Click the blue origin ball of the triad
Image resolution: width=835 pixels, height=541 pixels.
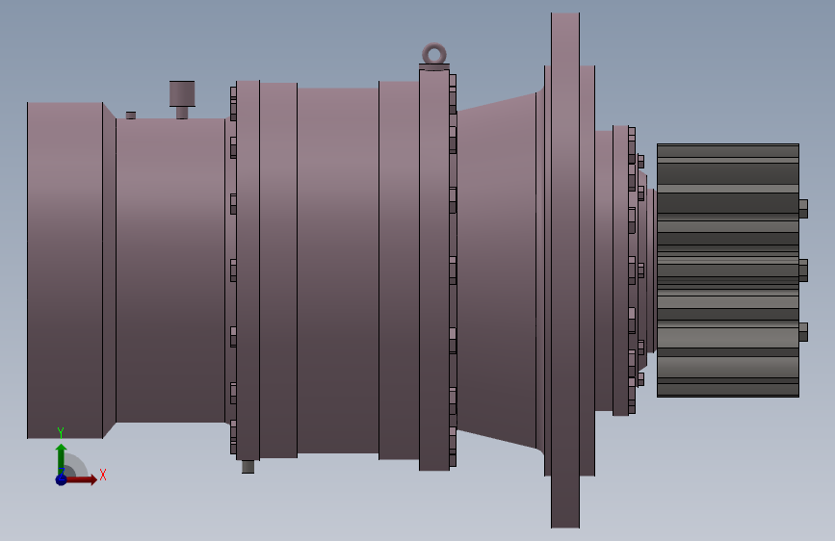[x=62, y=479]
